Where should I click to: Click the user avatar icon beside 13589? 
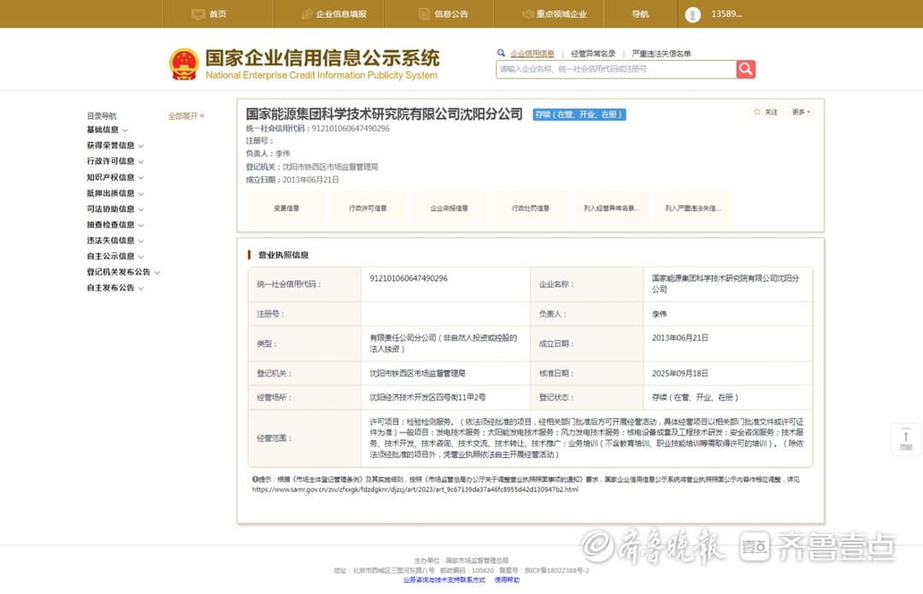[693, 15]
